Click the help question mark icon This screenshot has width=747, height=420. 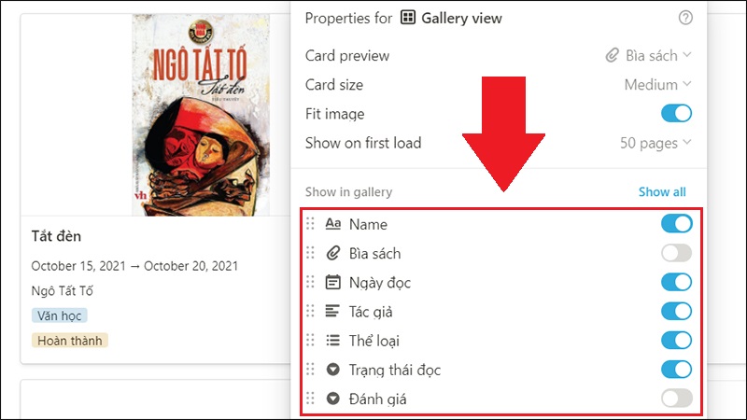click(685, 18)
